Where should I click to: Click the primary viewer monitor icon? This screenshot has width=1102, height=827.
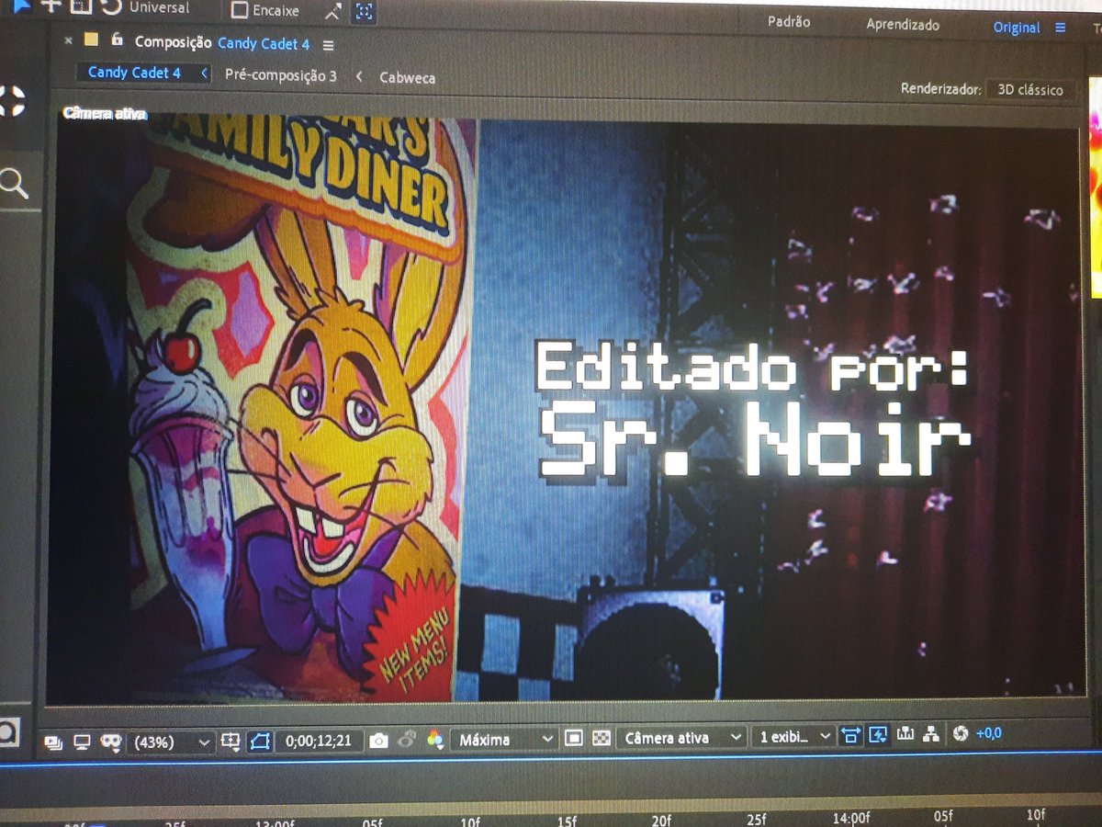pyautogui.click(x=83, y=741)
